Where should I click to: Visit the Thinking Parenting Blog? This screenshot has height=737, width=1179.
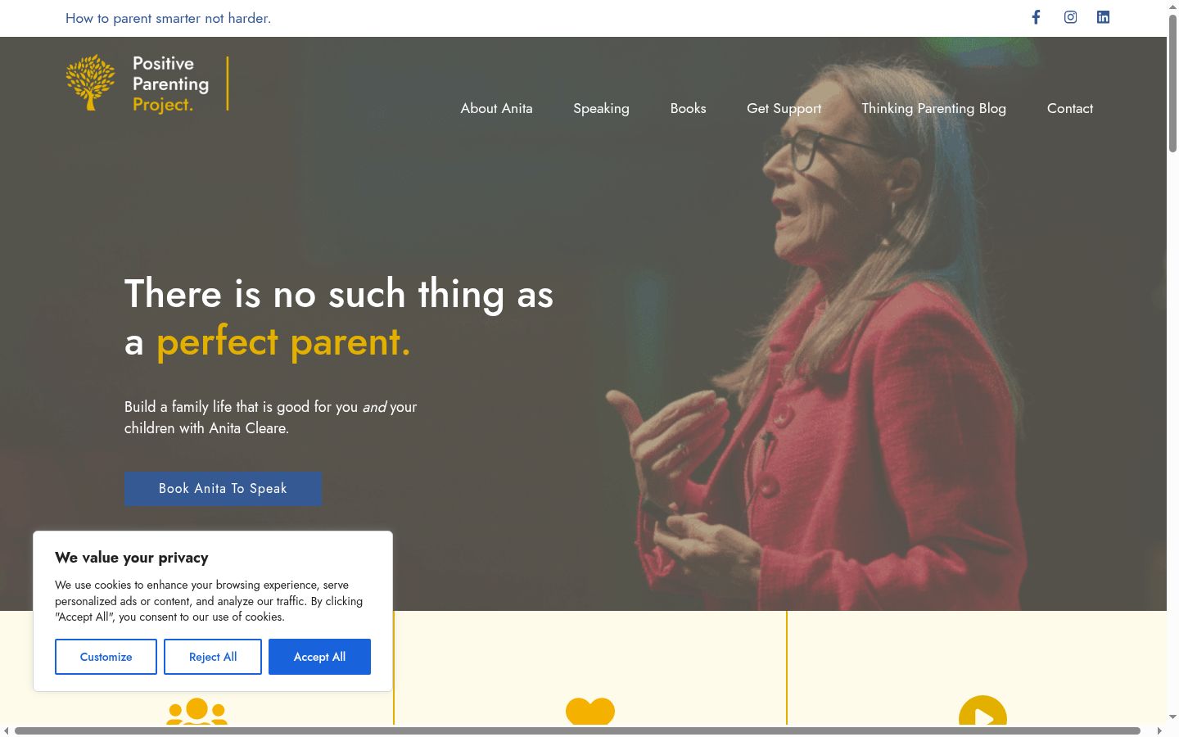click(933, 108)
